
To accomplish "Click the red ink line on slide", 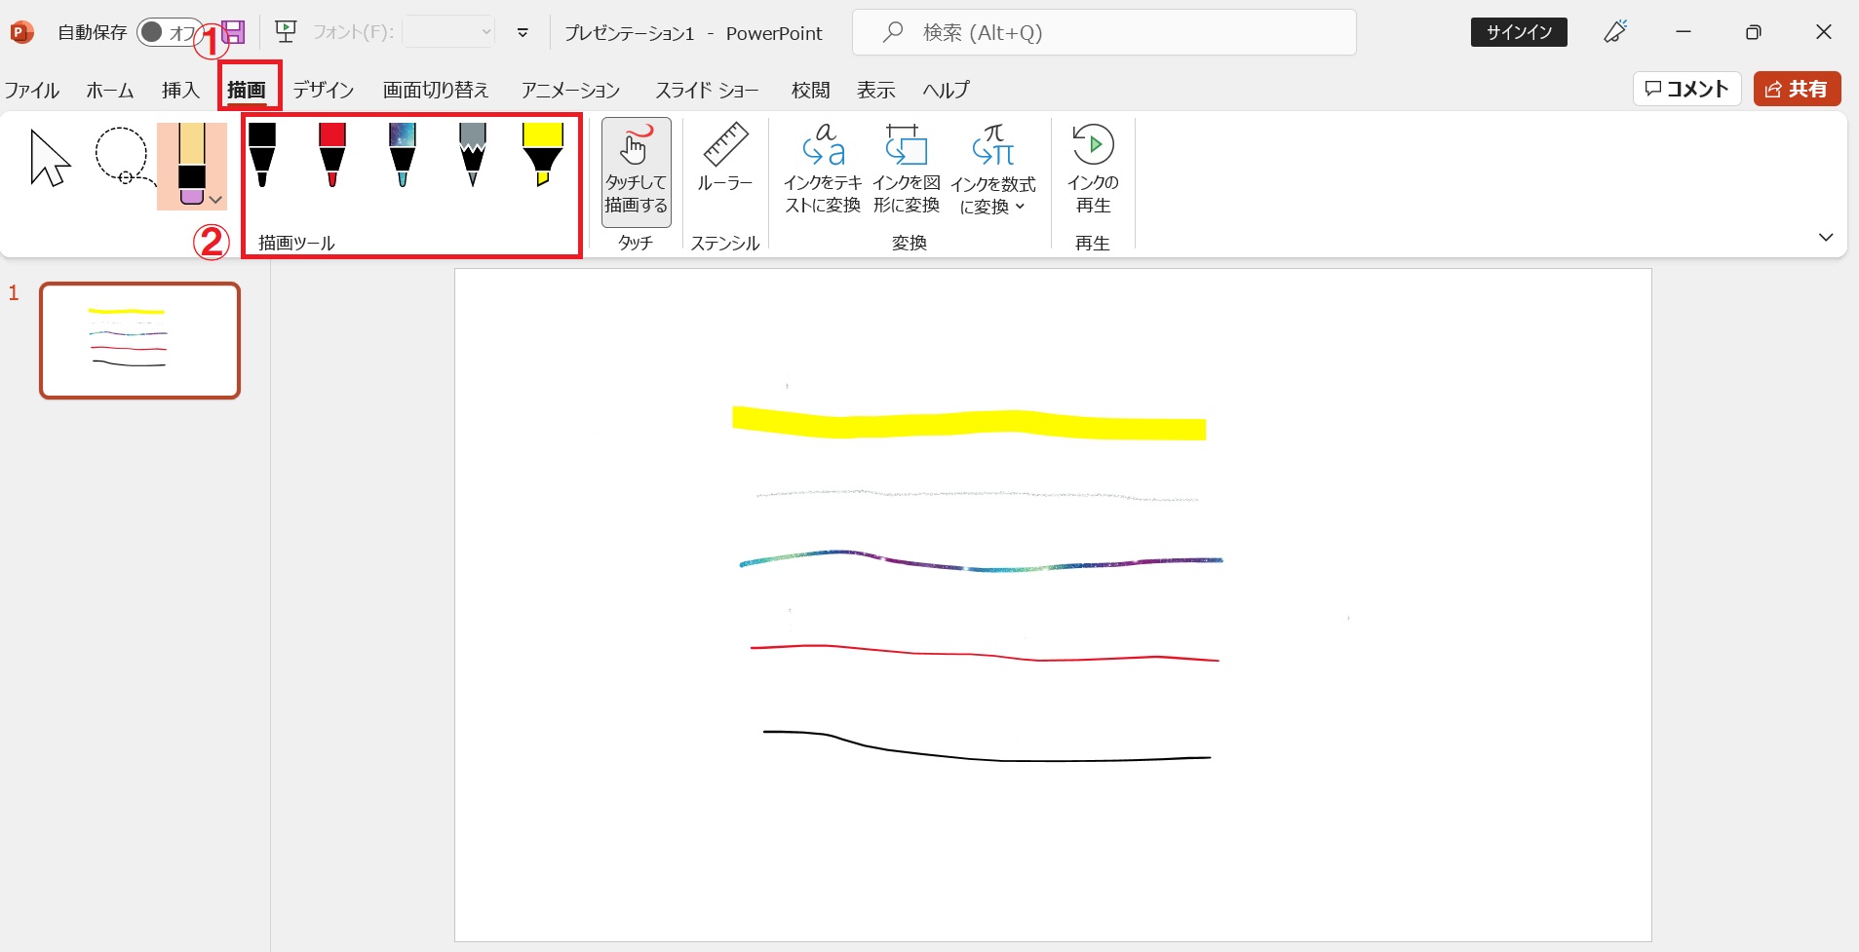I will (985, 653).
